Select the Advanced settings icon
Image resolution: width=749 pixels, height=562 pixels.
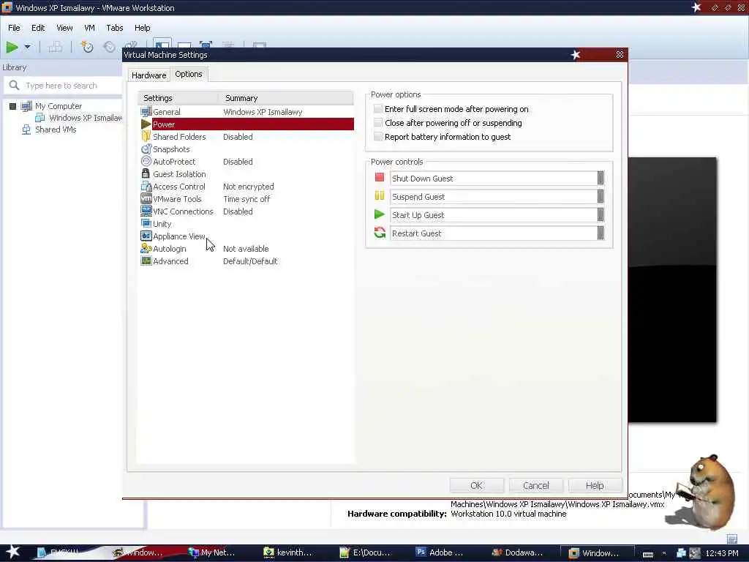pos(146,261)
